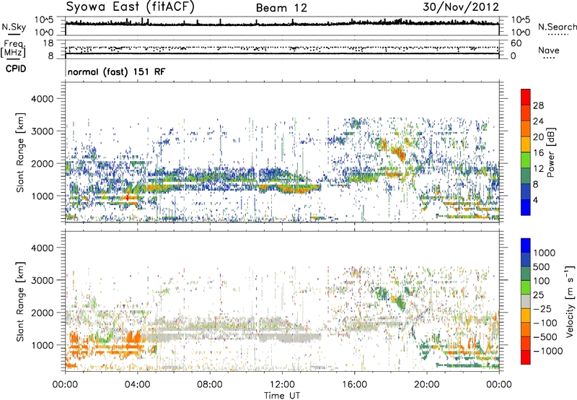Click the velocity colorbar units label
Viewport: 577px width, 400px height.
[x=570, y=301]
